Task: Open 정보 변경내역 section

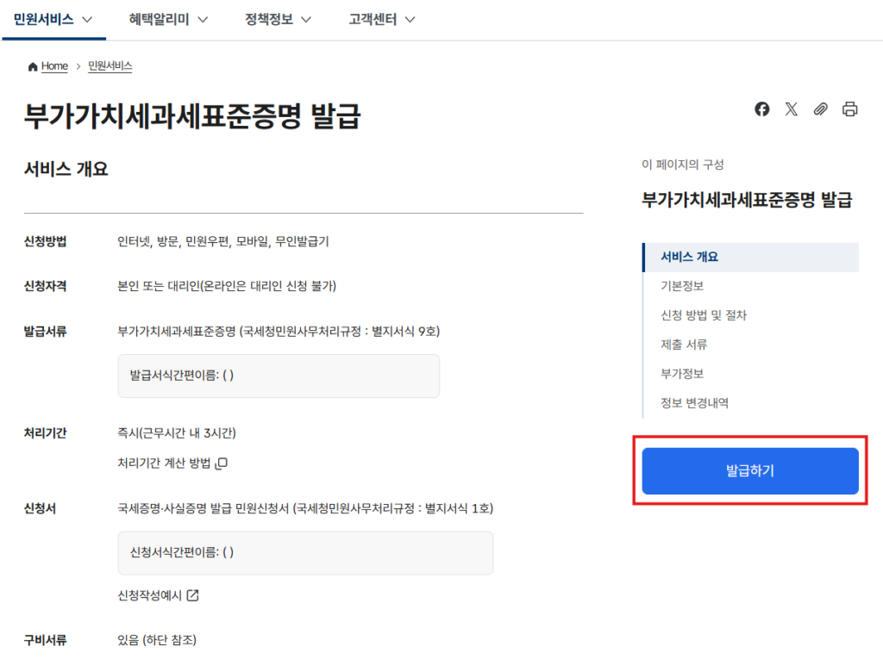Action: tap(694, 403)
